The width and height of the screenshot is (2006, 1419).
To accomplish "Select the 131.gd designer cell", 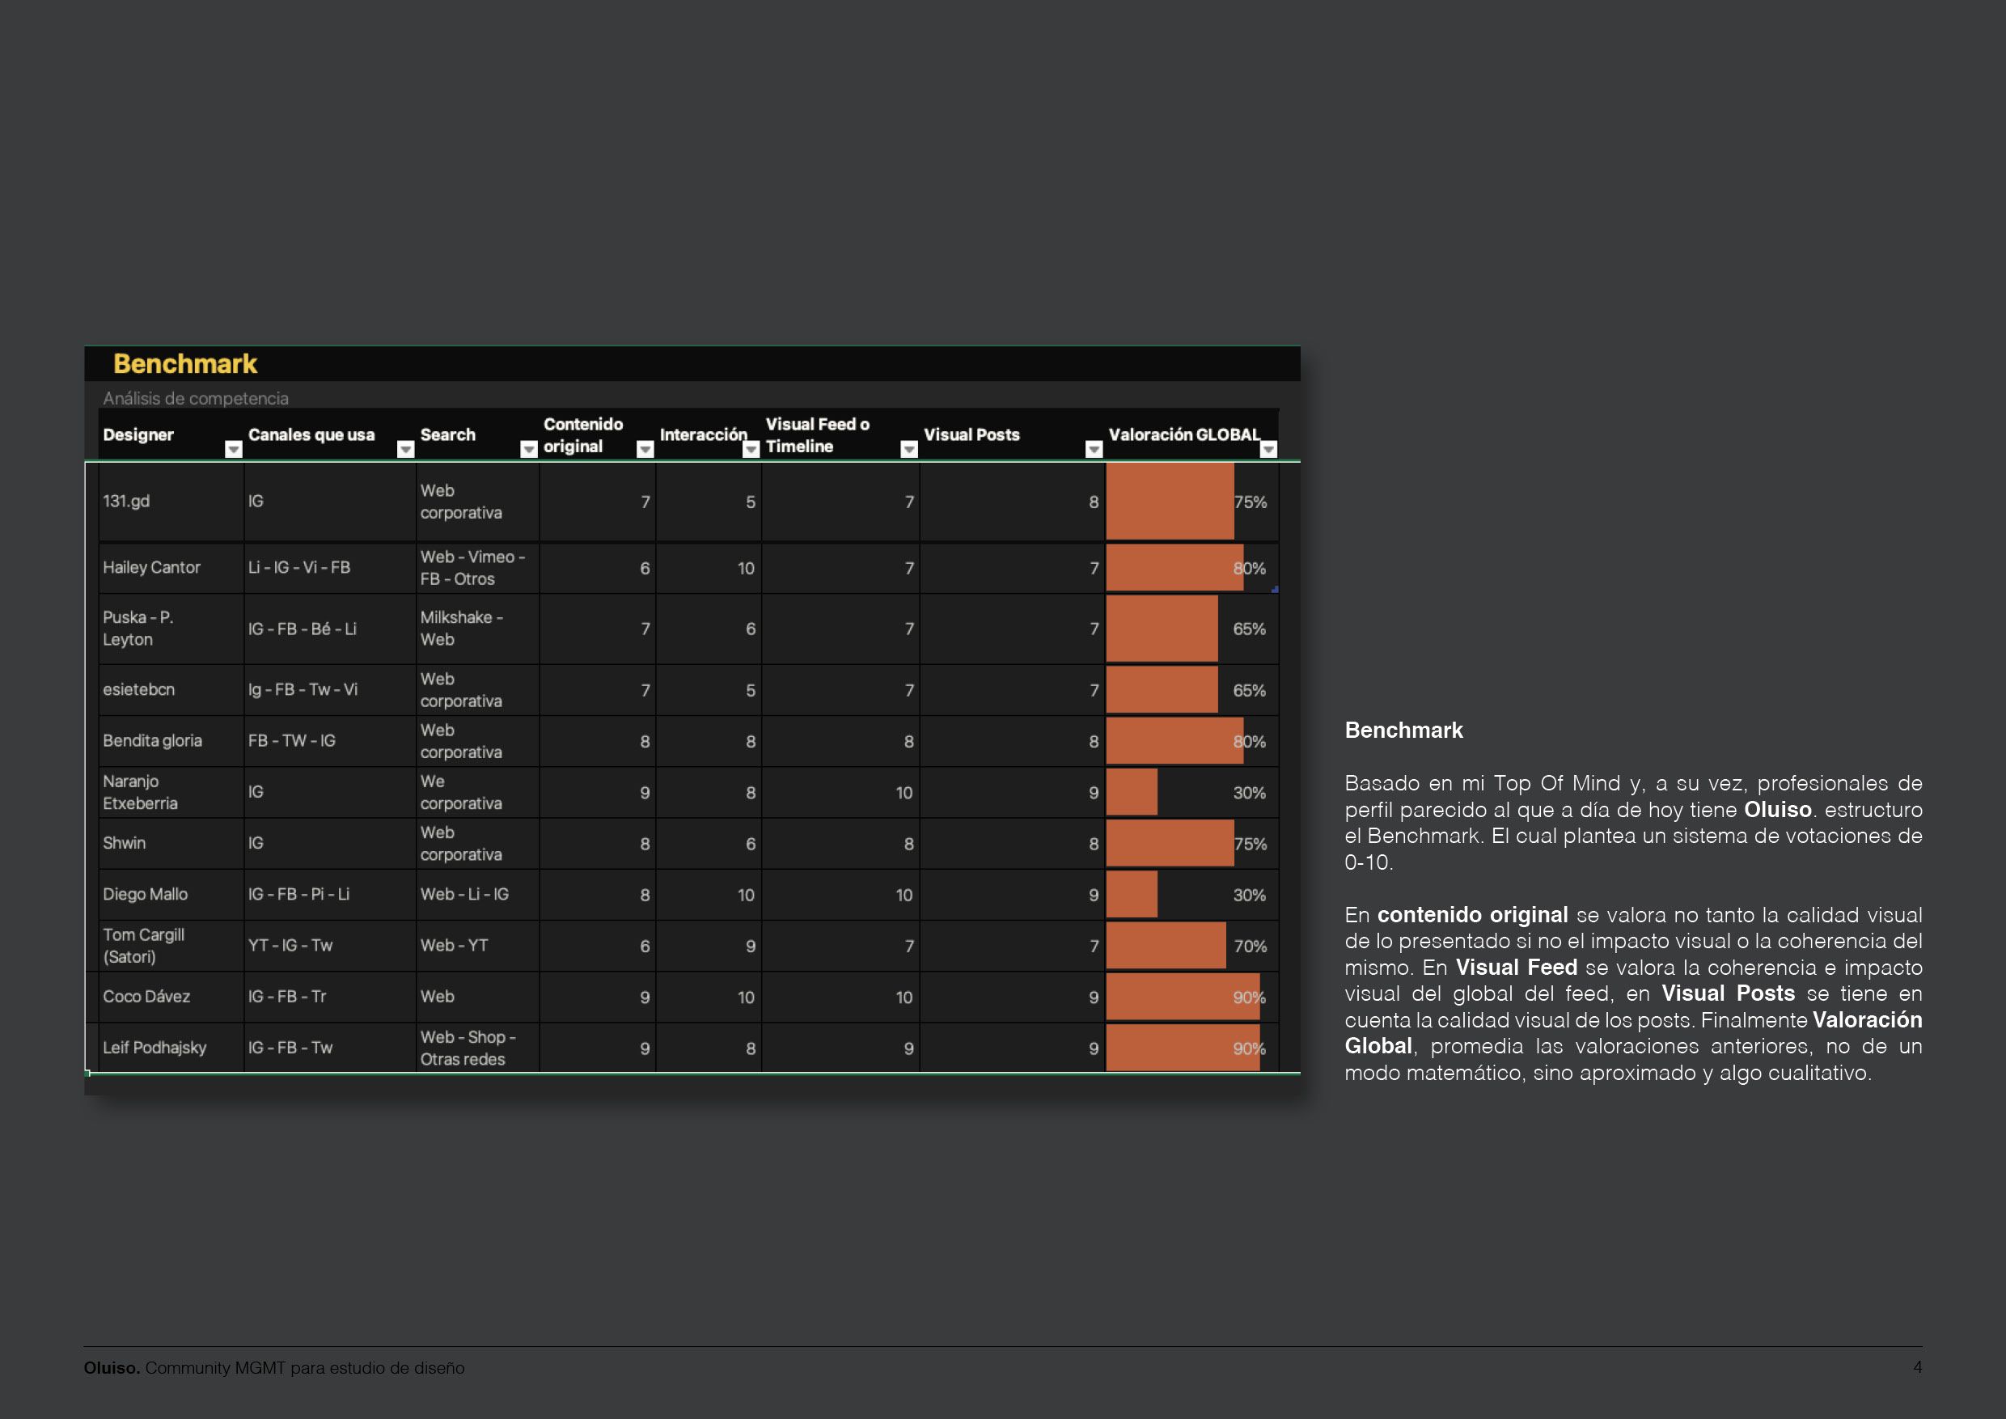I will [171, 502].
